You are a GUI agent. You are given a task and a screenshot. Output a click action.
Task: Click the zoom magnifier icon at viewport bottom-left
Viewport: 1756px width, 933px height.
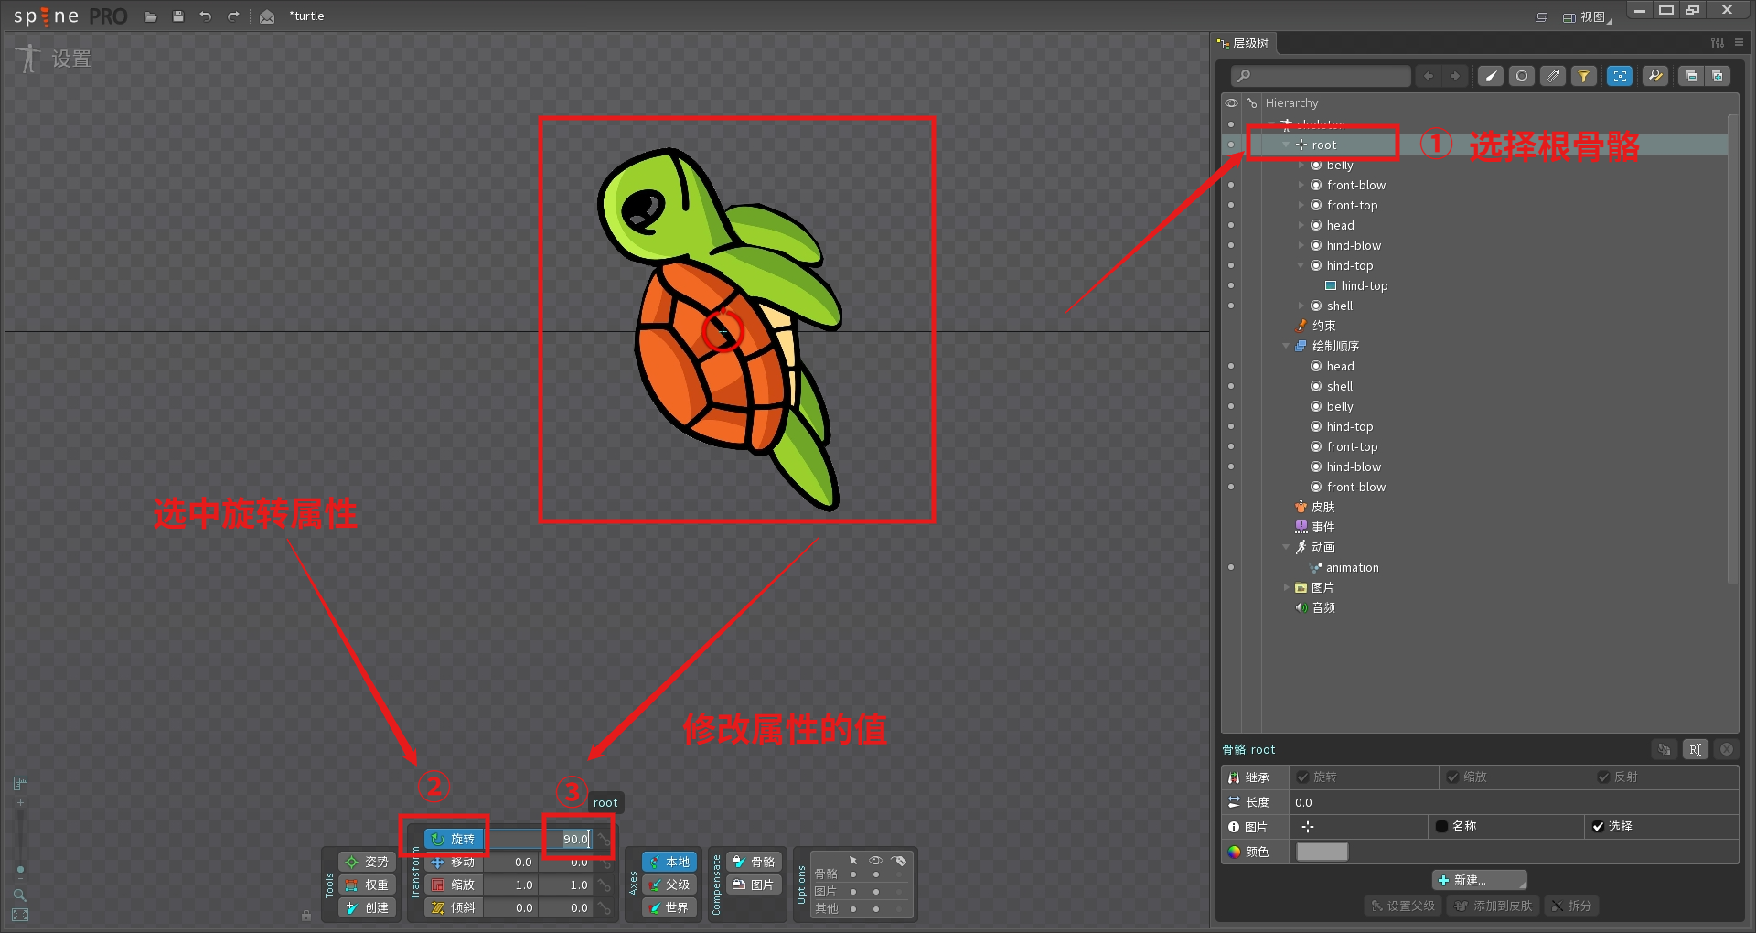click(20, 895)
